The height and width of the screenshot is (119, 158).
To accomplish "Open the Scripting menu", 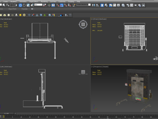I will (71, 2).
